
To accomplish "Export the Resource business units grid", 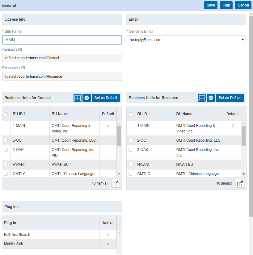I will [x=240, y=183].
